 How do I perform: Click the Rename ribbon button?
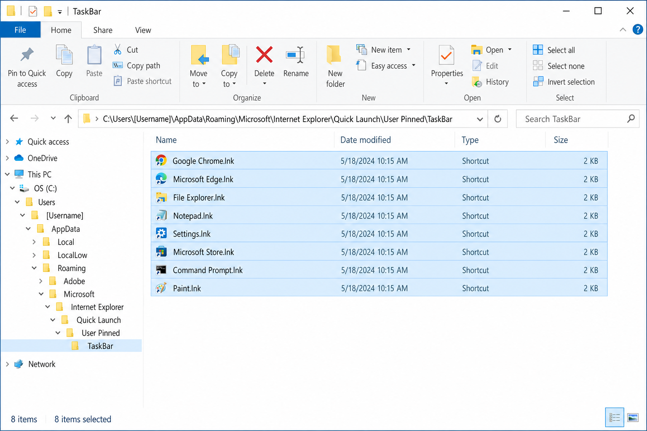tap(296, 61)
